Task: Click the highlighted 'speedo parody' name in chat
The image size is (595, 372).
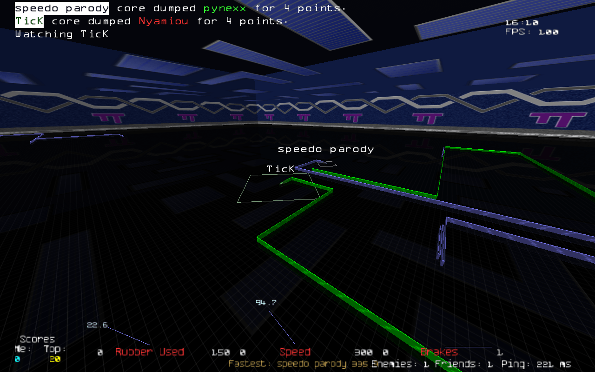Action: point(62,8)
